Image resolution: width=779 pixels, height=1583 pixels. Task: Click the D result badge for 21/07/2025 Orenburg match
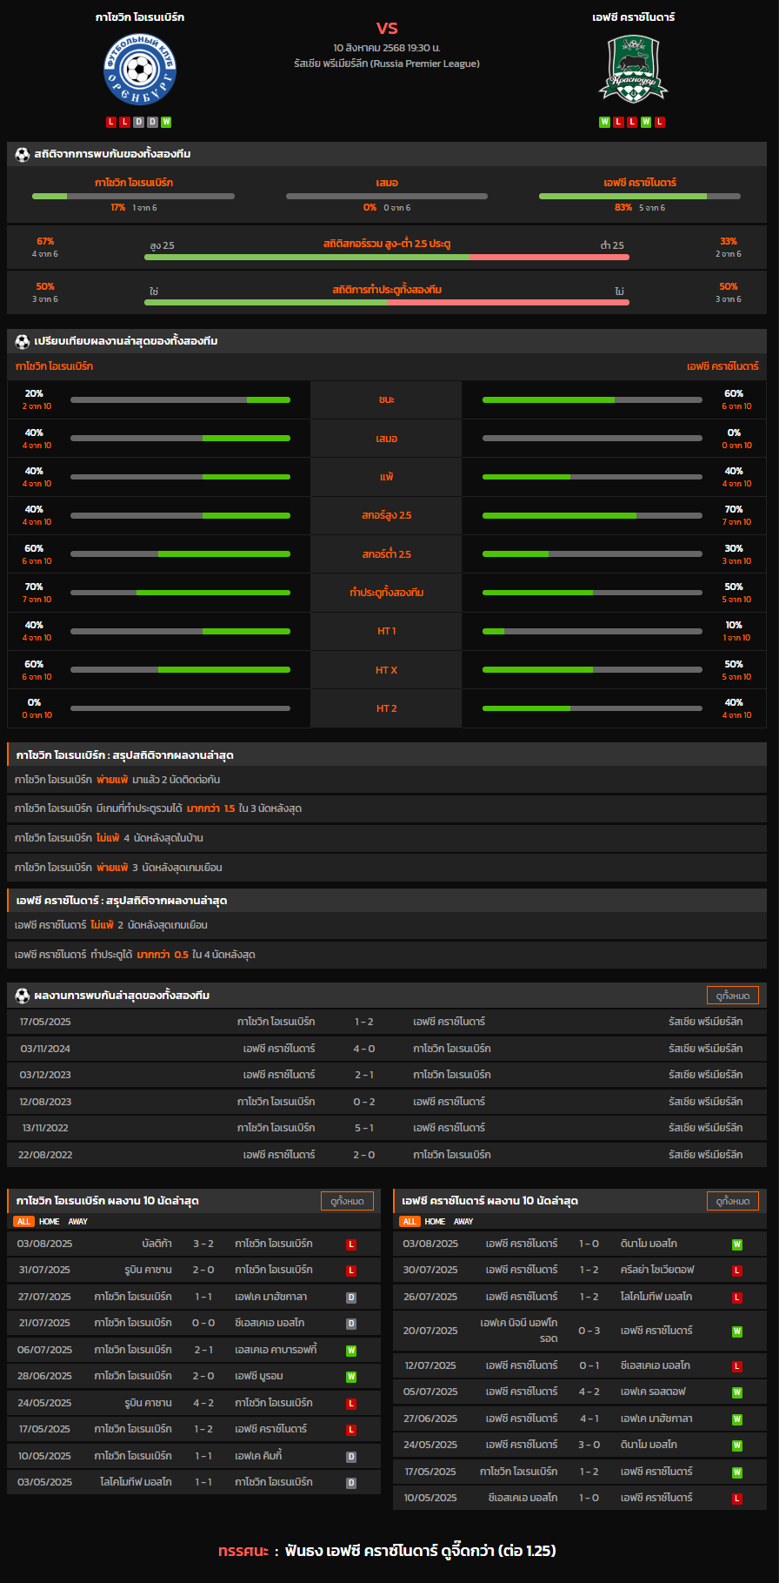pyautogui.click(x=351, y=1324)
